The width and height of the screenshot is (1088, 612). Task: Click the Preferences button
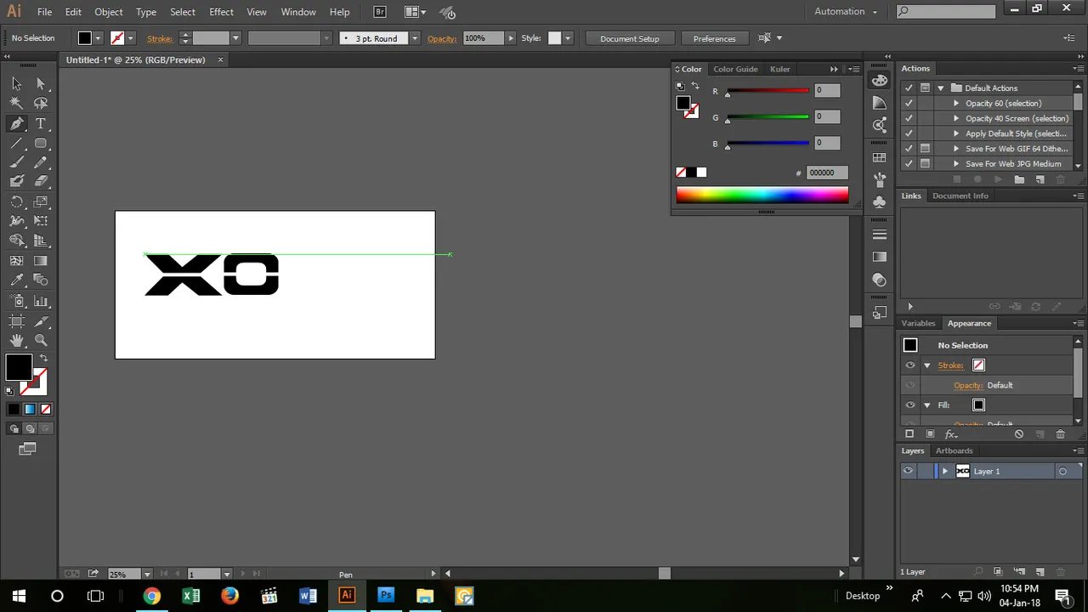[x=714, y=38]
